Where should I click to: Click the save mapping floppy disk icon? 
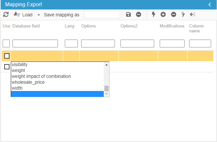tap(128, 14)
